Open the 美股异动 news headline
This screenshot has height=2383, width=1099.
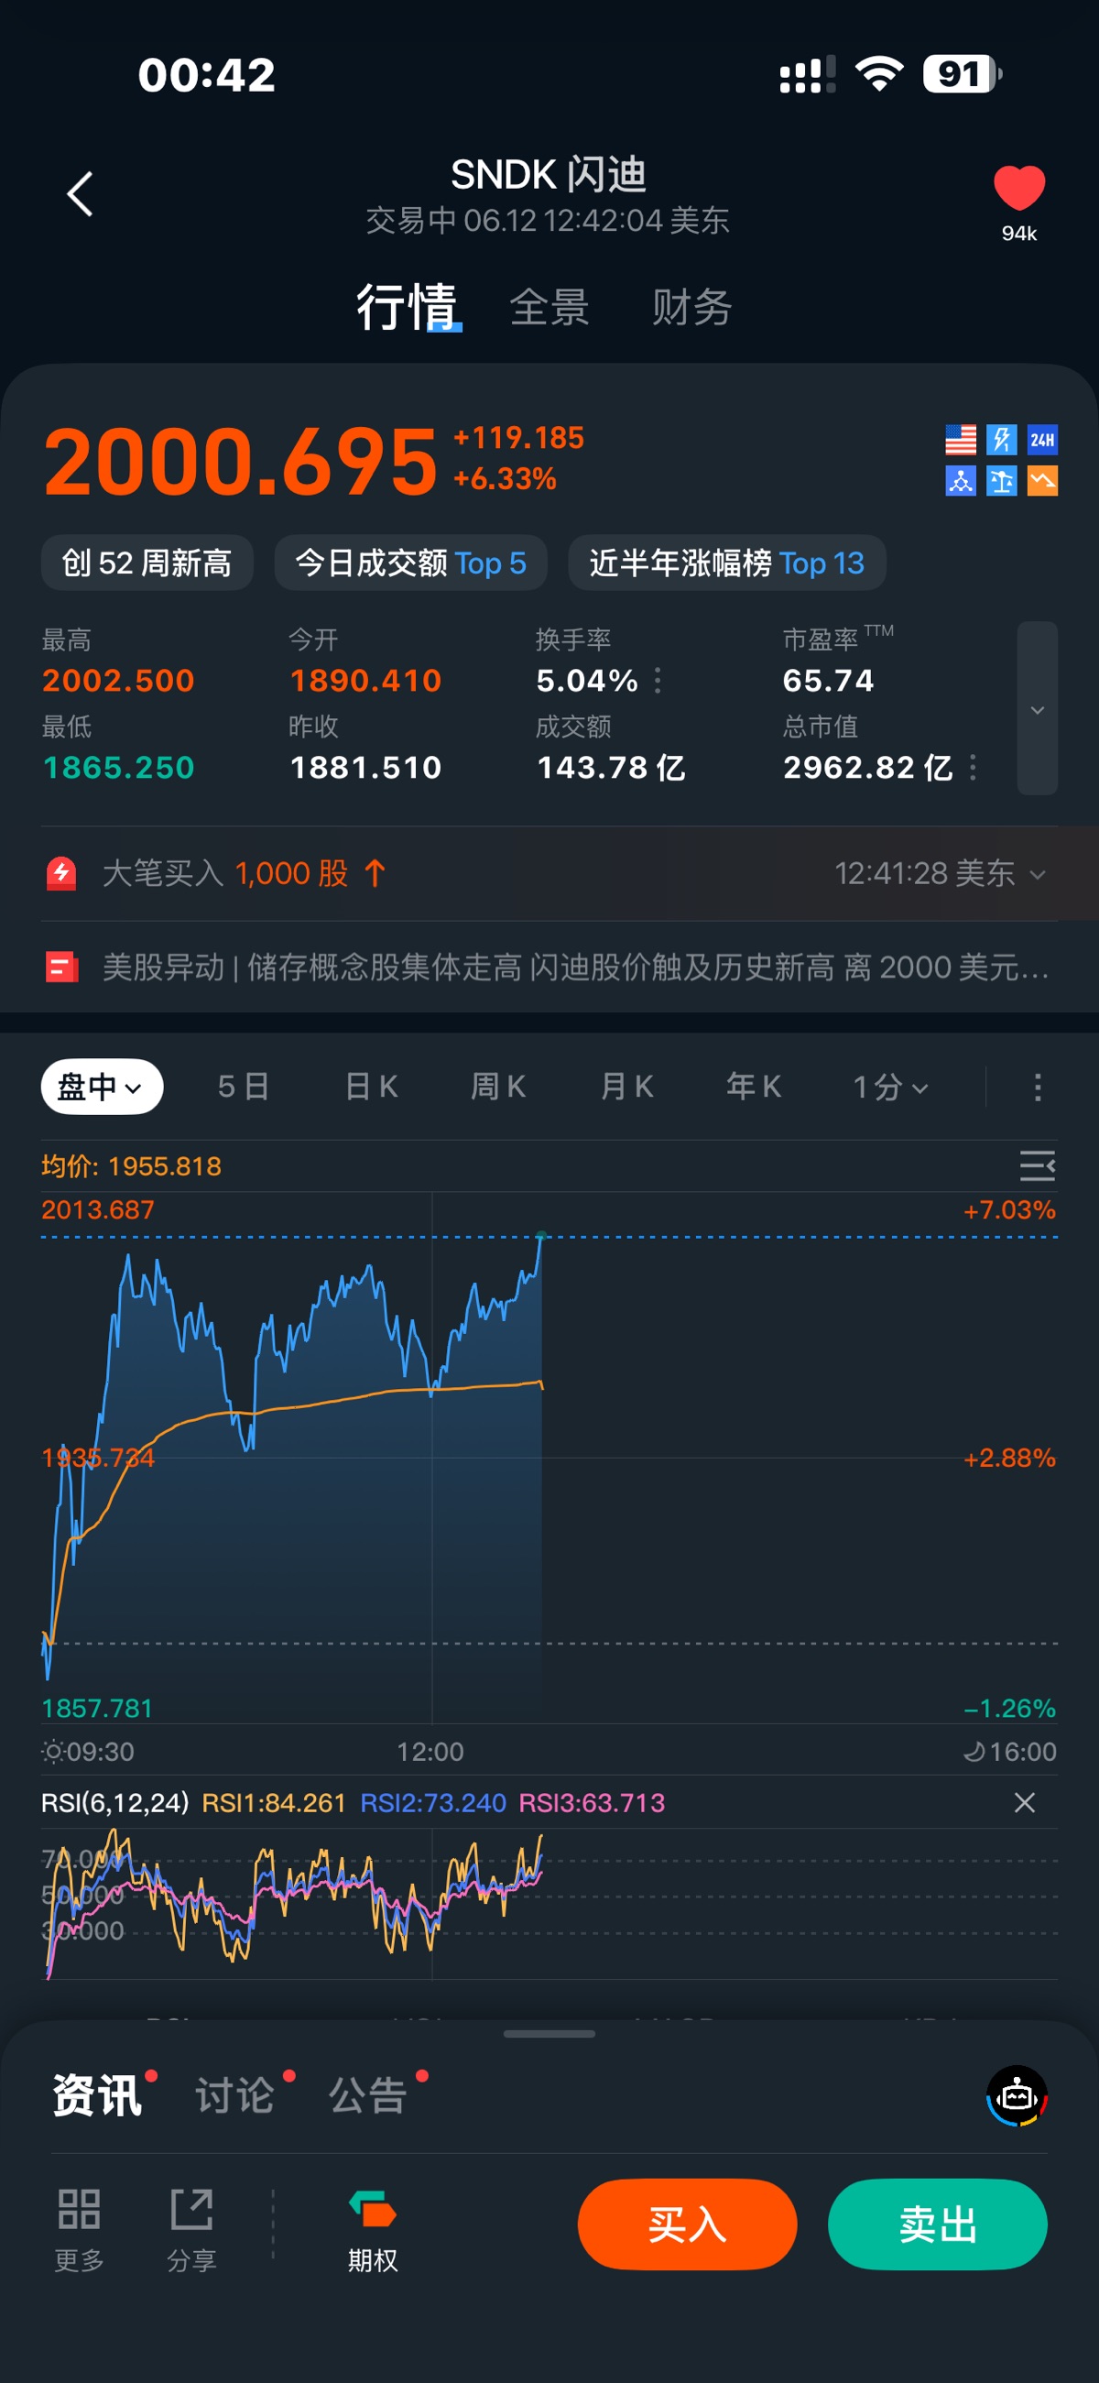pyautogui.click(x=575, y=967)
